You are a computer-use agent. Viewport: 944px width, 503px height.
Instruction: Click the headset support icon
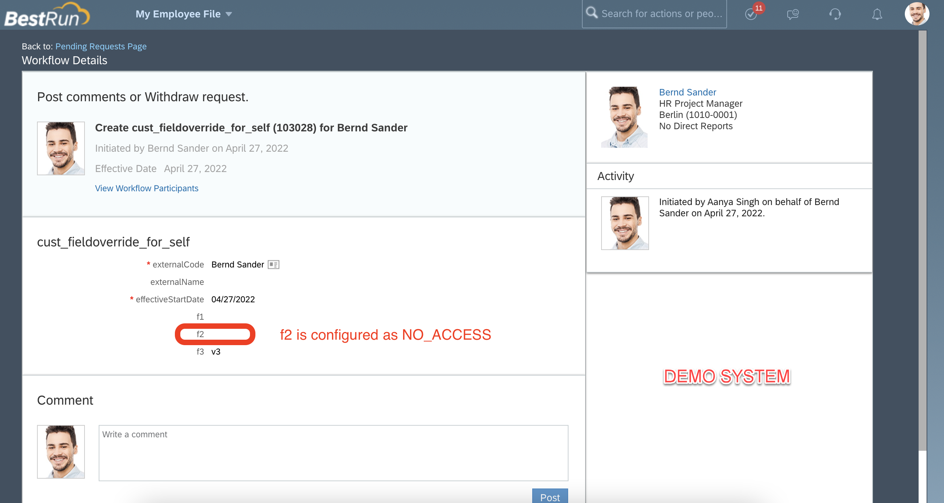(835, 14)
